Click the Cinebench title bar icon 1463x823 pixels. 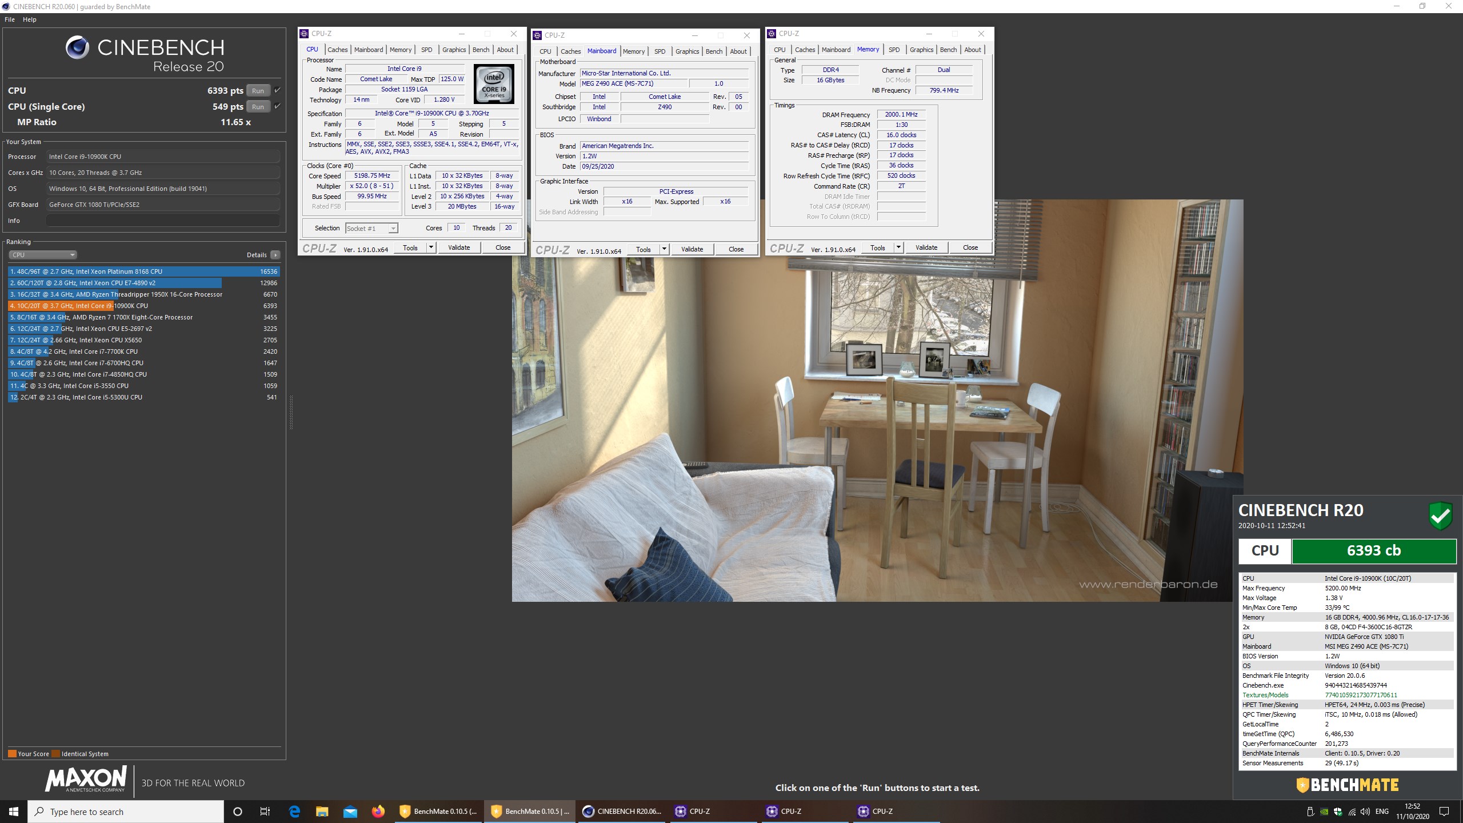point(6,6)
